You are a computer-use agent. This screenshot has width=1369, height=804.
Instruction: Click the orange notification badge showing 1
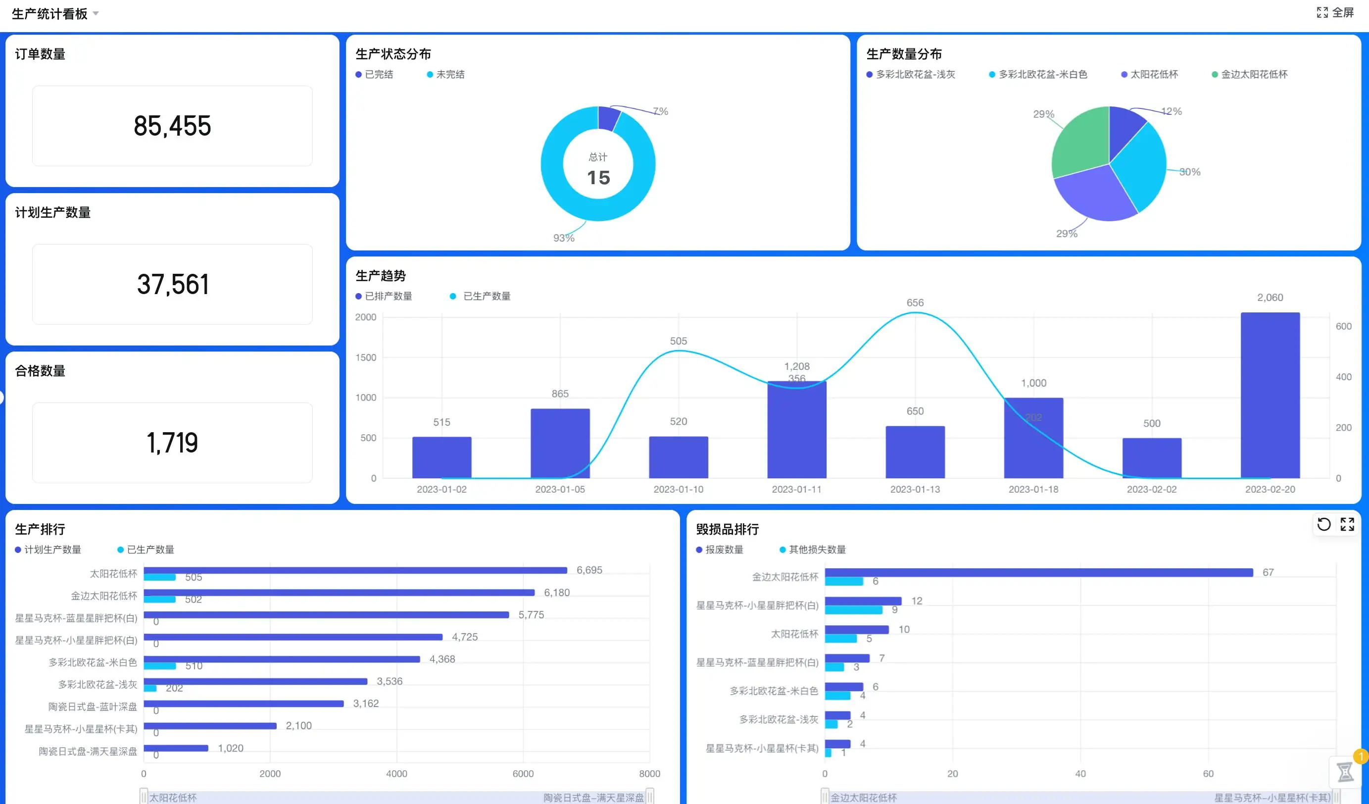tap(1361, 756)
